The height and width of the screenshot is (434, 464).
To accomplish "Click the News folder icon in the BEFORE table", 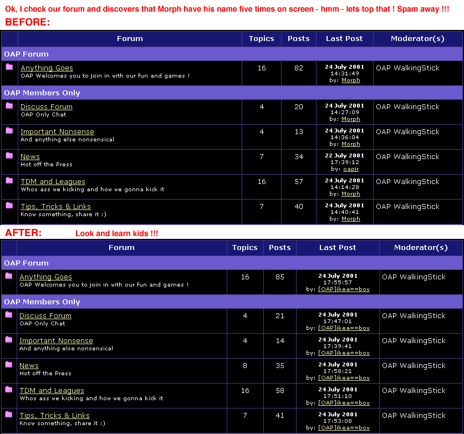I will click(9, 156).
